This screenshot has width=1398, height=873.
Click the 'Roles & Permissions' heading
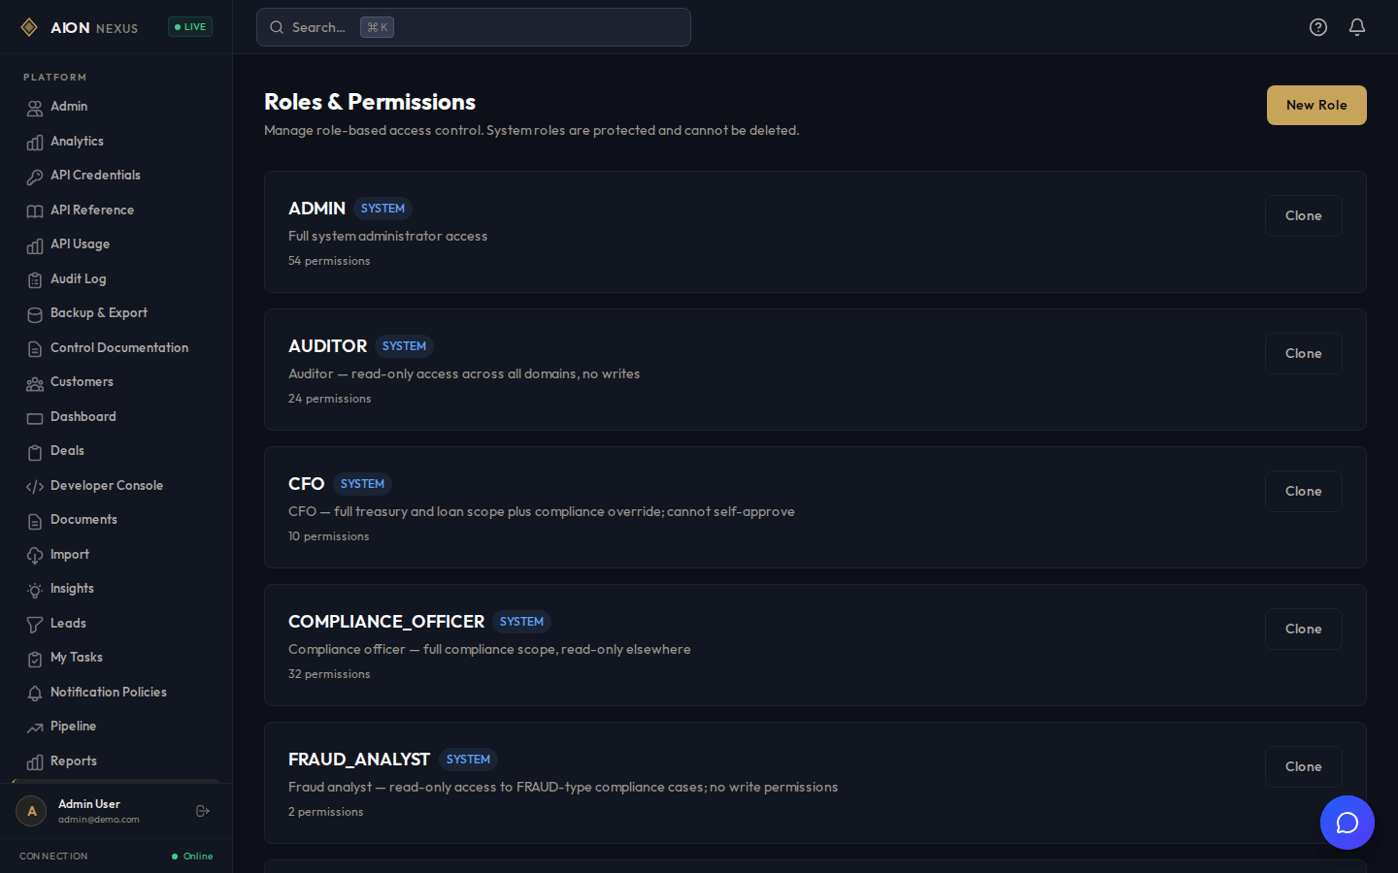(x=370, y=102)
